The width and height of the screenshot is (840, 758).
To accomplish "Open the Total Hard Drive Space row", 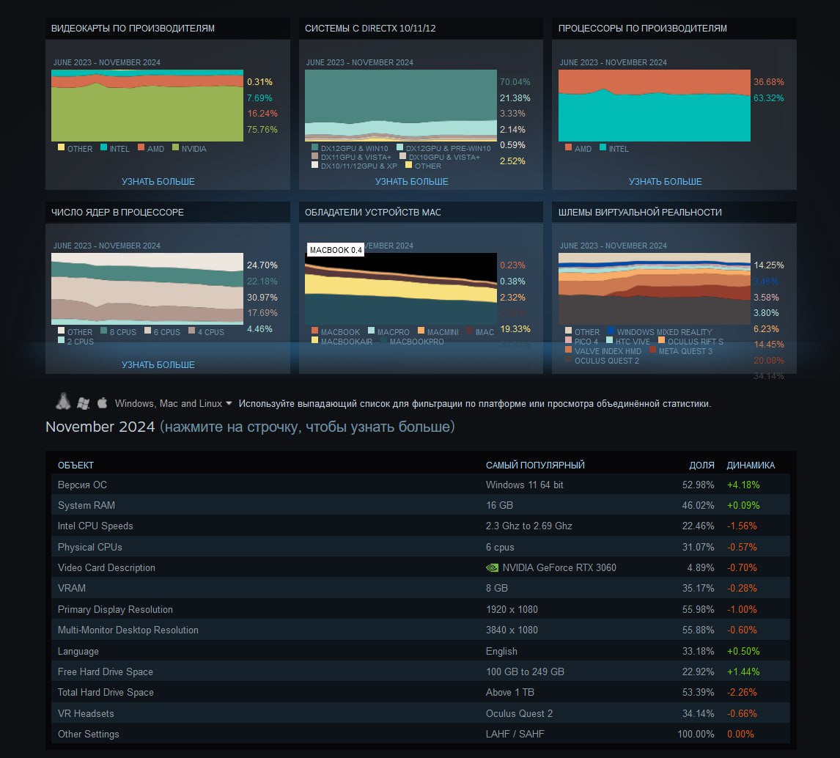I will (421, 692).
